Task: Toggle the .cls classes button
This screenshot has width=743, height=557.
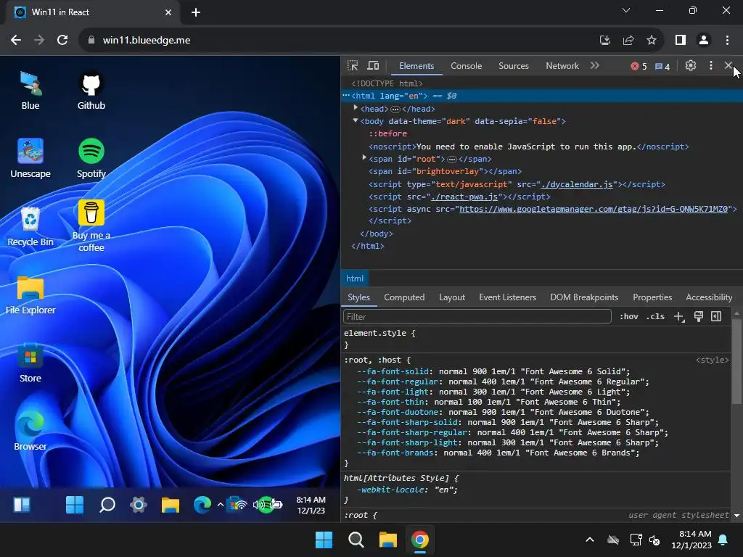Action: [x=655, y=316]
